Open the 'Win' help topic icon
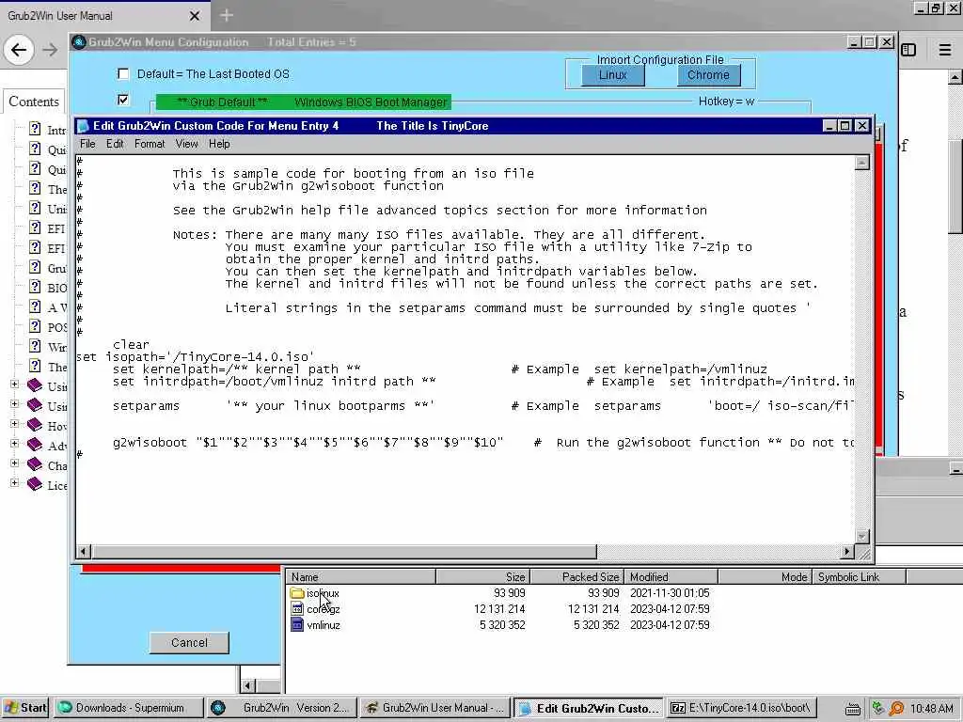Viewport: 963px width, 722px height. 35,346
